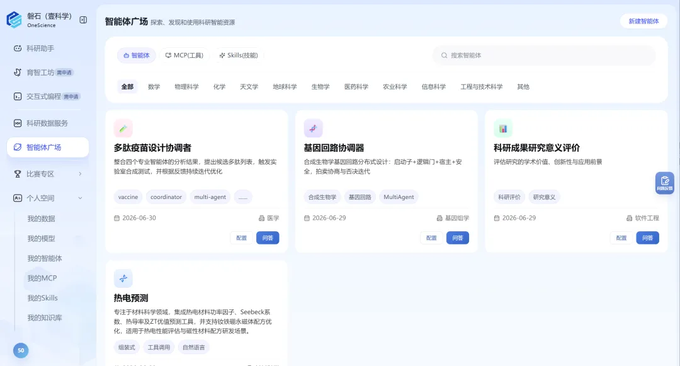Open 我的知识库 under personal space
Image resolution: width=680 pixels, height=366 pixels.
45,318
